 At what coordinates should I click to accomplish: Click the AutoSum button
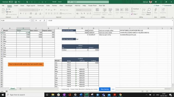135,9
